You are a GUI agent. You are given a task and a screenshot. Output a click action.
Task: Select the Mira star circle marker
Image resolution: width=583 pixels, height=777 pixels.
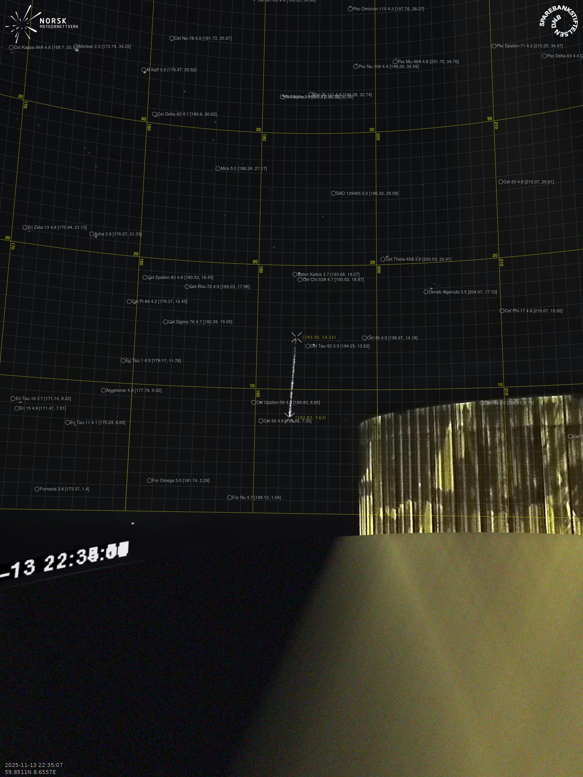[x=218, y=169]
